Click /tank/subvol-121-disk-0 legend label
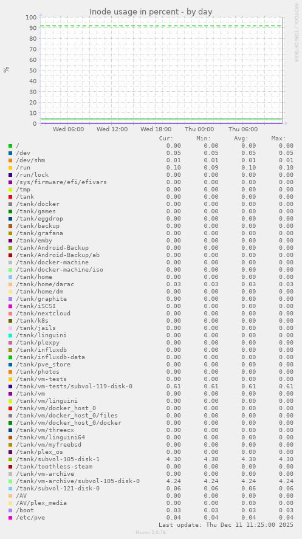The image size is (302, 539). [x=58, y=488]
